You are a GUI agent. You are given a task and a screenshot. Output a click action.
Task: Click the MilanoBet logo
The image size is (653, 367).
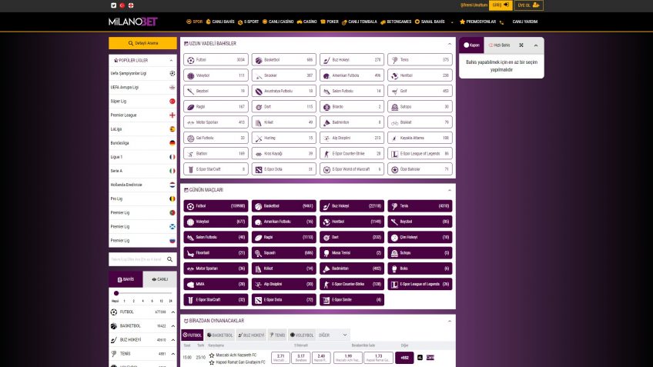coord(132,22)
